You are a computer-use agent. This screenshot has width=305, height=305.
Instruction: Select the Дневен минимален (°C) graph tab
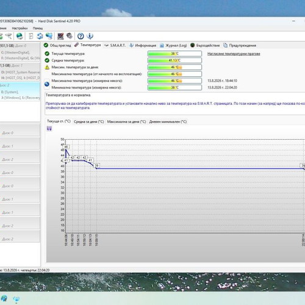168,121
